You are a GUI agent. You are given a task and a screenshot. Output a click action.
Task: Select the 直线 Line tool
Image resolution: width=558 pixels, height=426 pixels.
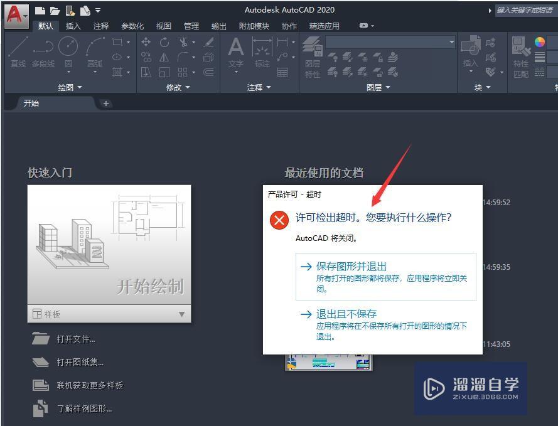[x=18, y=48]
